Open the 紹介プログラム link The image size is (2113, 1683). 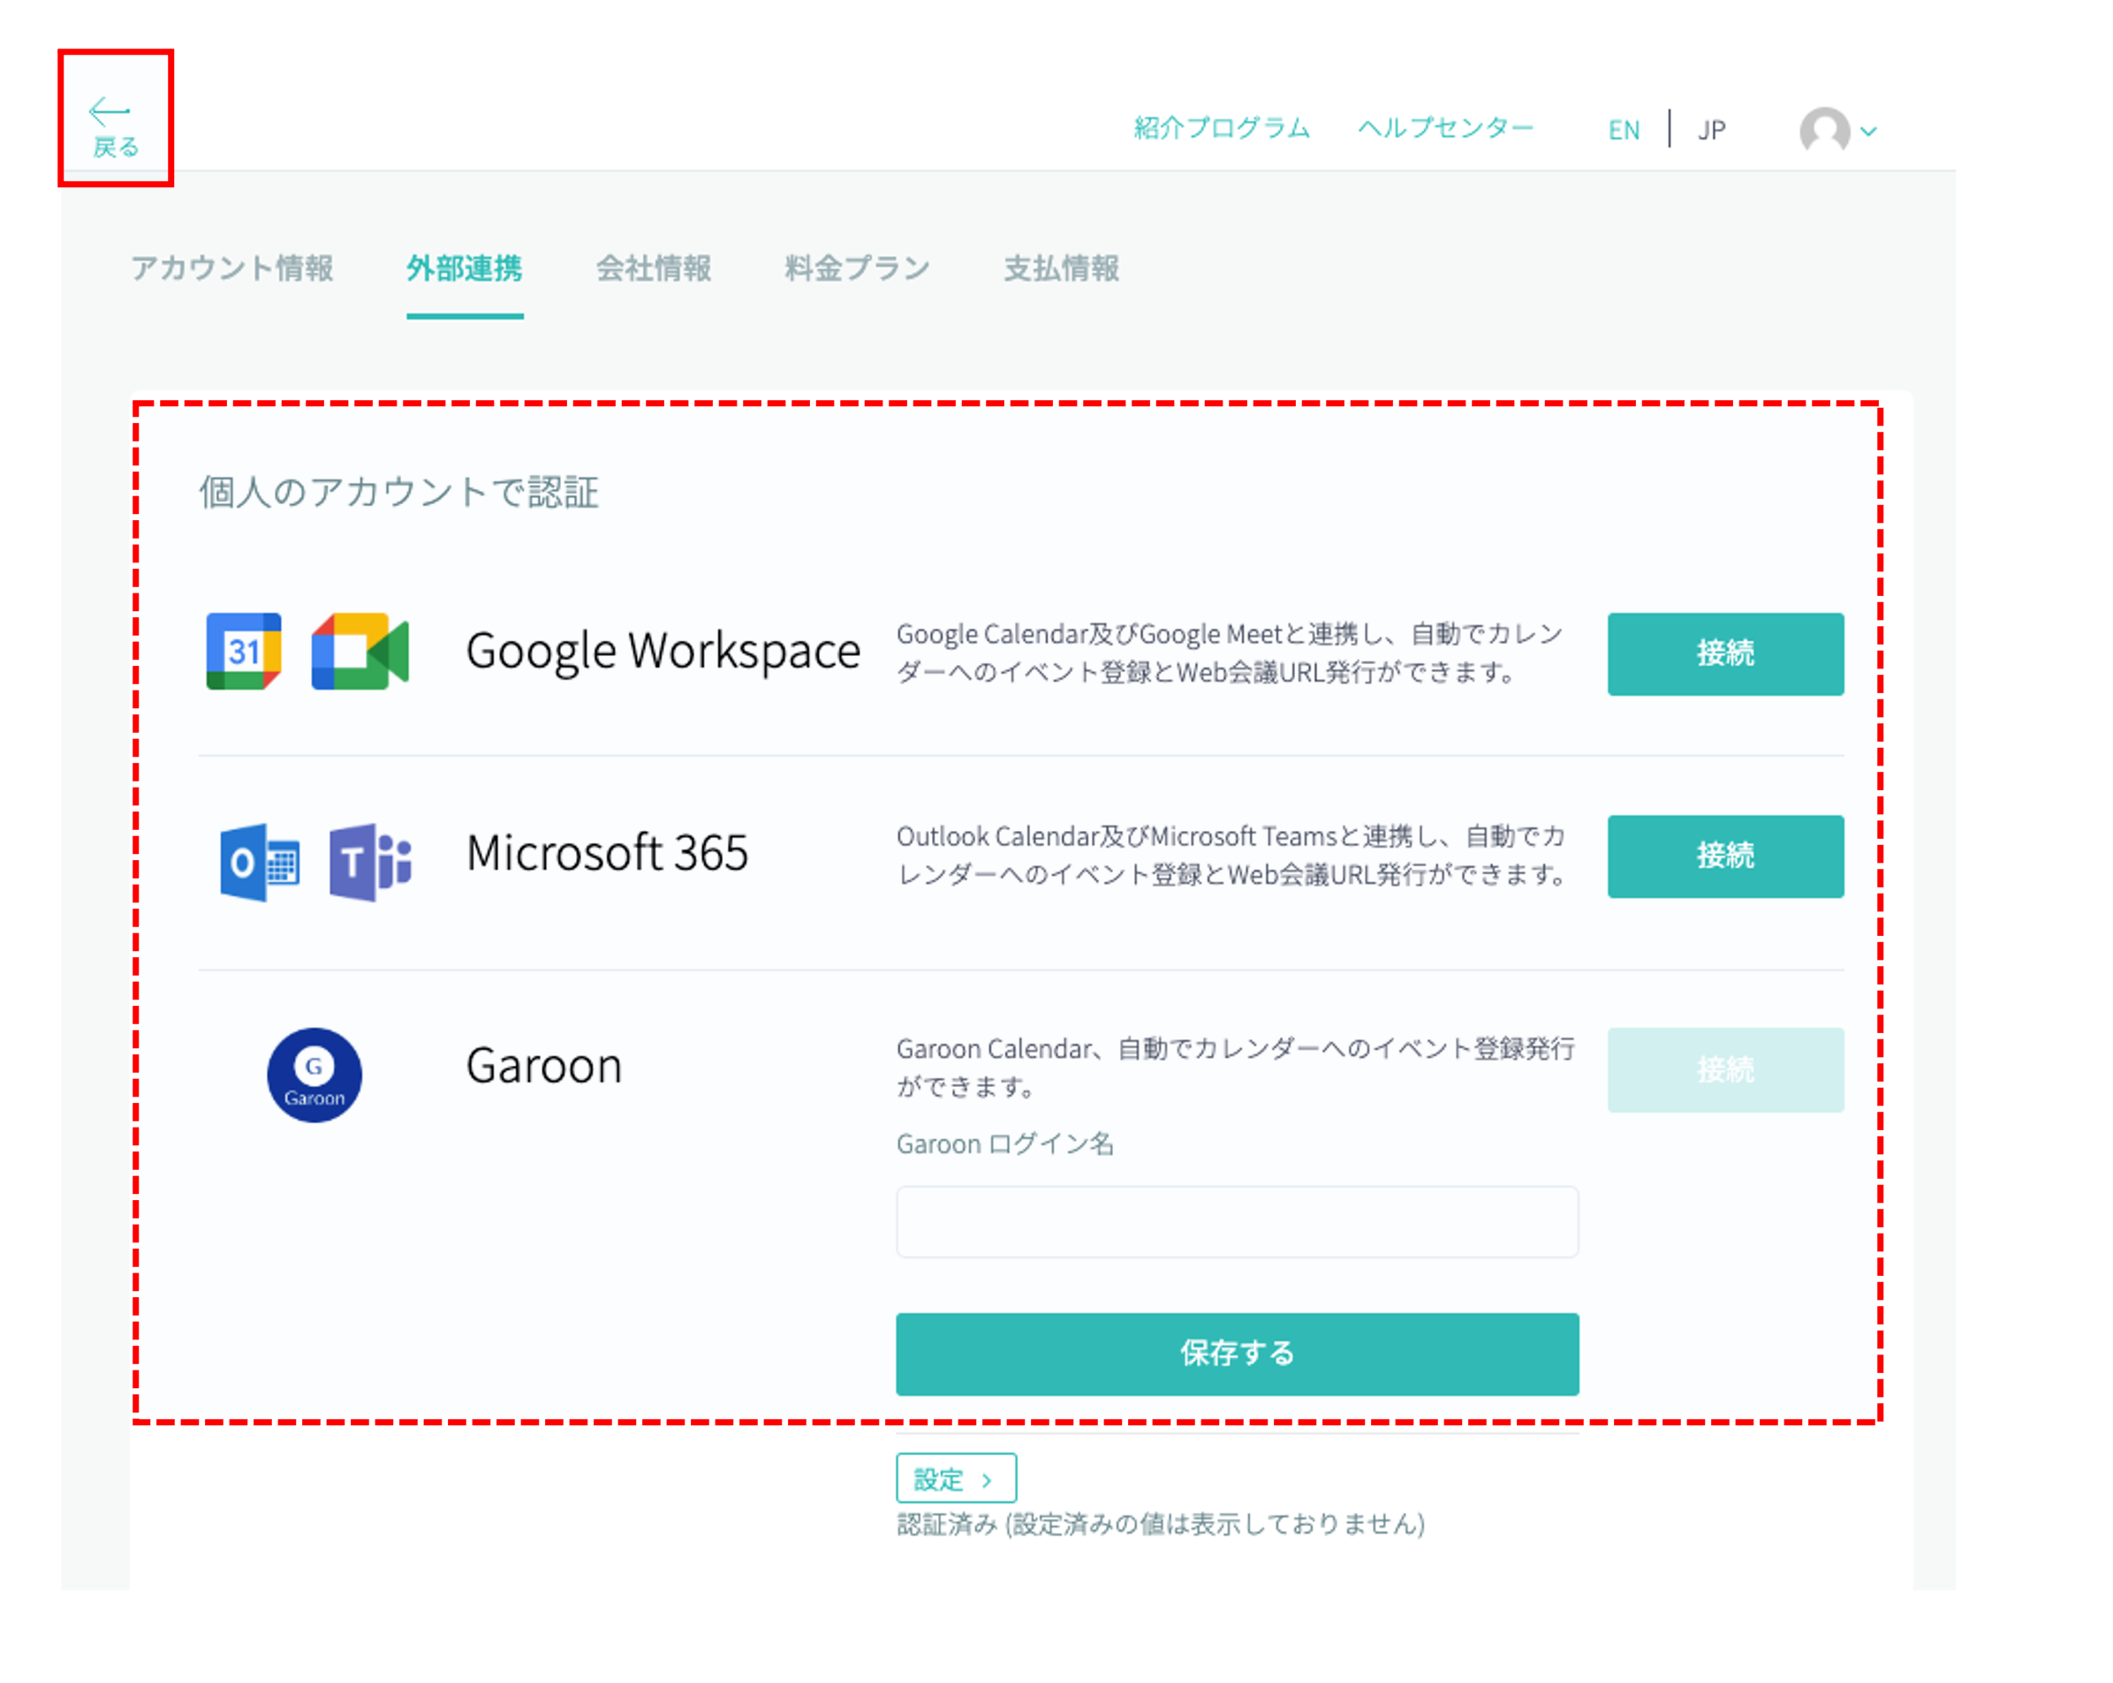(1221, 128)
